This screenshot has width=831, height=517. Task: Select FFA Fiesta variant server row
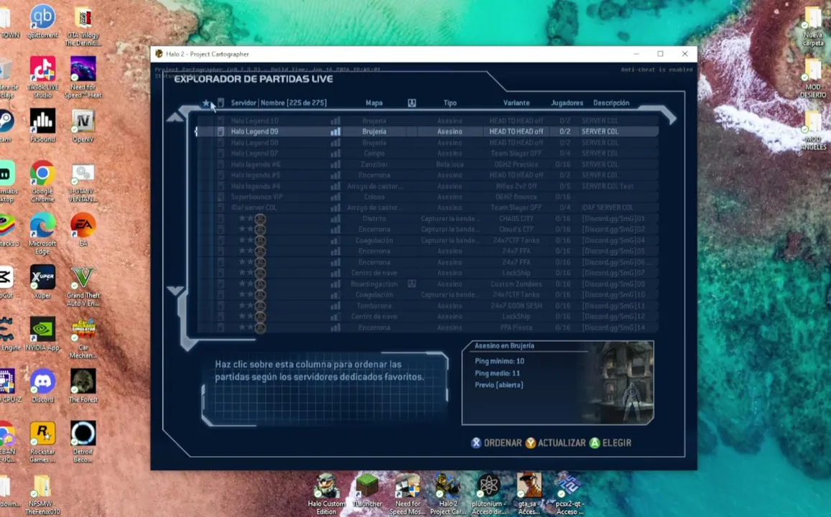click(427, 327)
